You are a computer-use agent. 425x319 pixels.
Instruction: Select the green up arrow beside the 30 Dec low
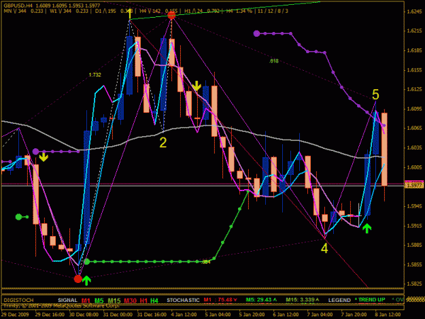[x=86, y=280]
